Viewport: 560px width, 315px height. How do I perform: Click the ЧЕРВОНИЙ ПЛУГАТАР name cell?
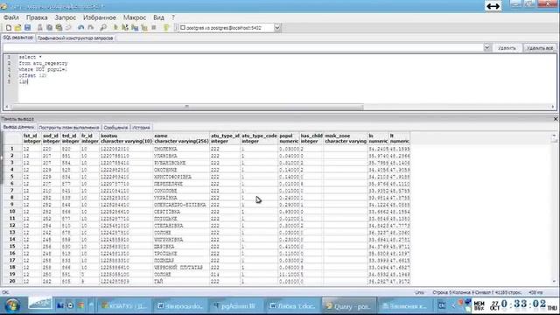(181, 267)
